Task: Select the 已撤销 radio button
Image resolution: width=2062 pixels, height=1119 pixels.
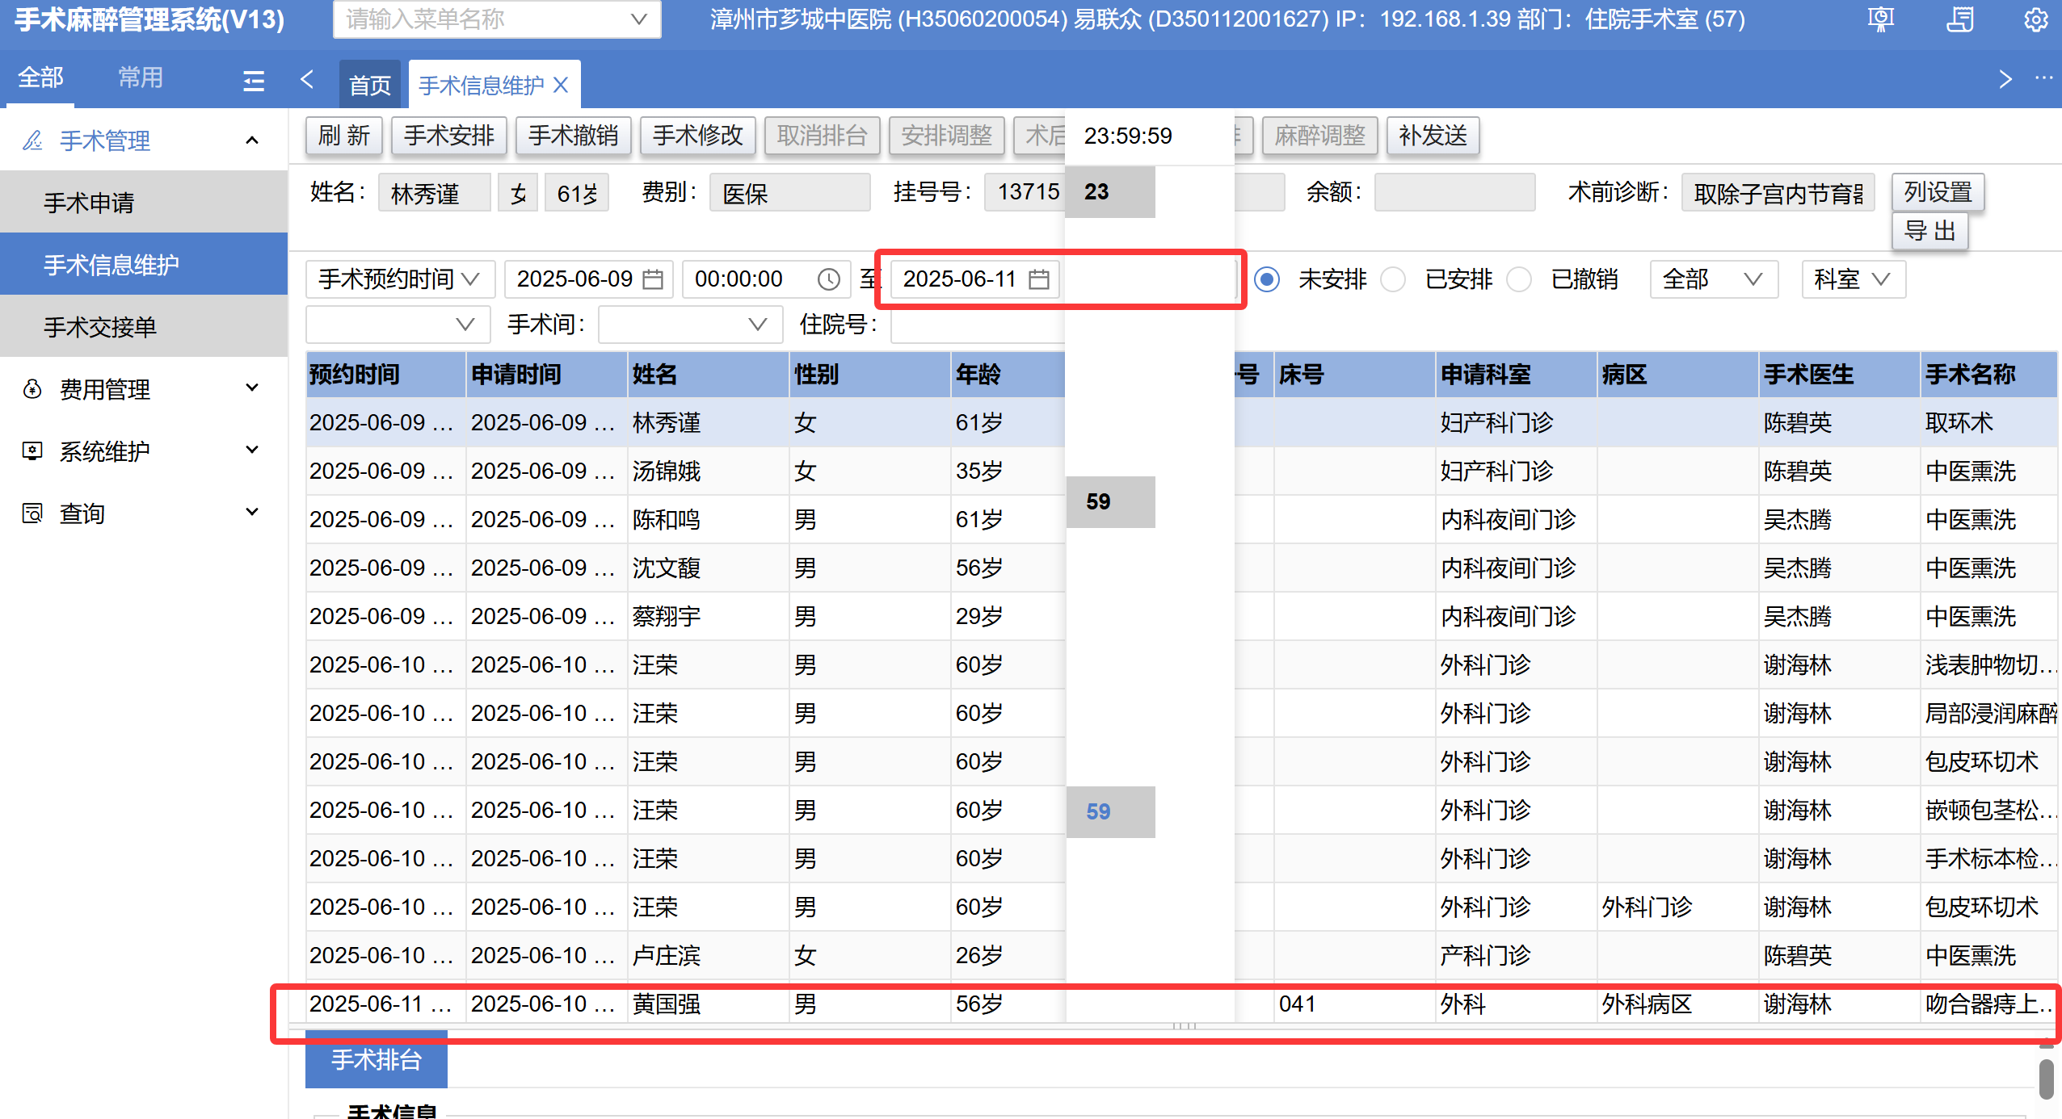Action: click(1519, 279)
